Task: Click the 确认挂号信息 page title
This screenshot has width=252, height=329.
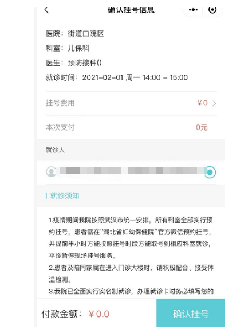Action: [x=131, y=10]
